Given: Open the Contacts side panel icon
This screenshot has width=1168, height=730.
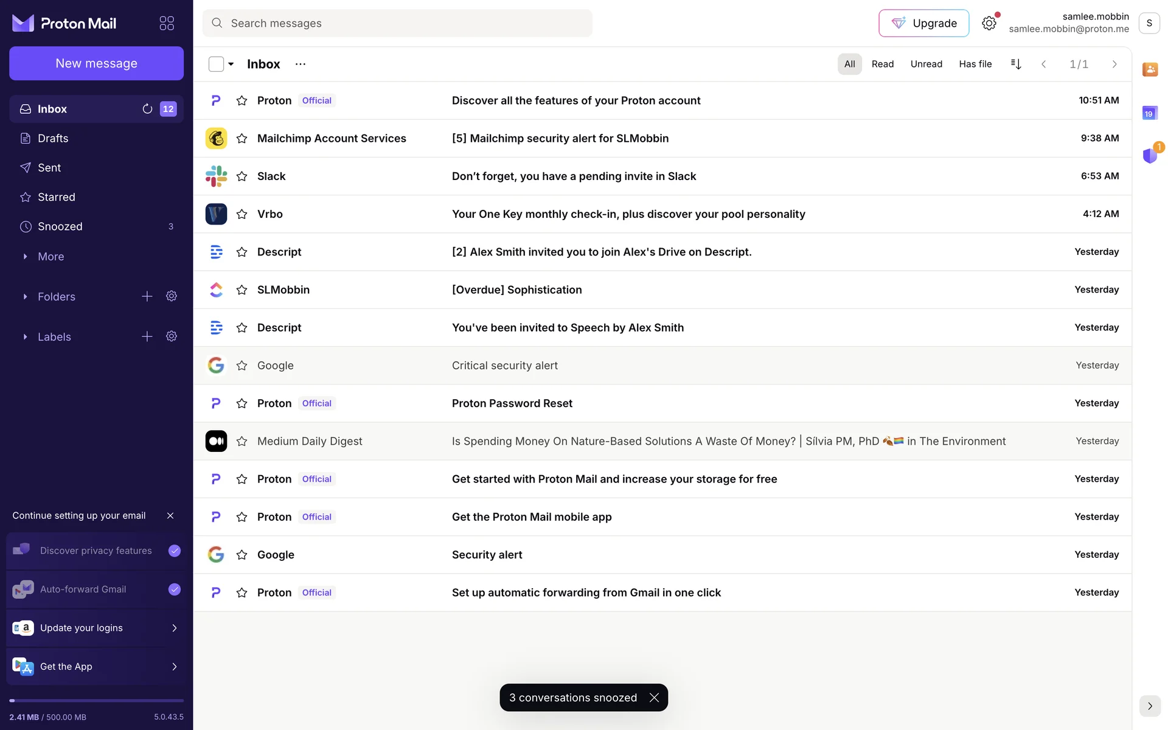Looking at the screenshot, I should pos(1150,69).
